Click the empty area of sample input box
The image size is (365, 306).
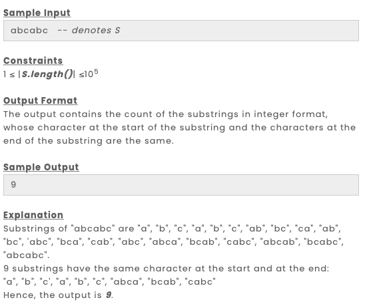(x=238, y=31)
